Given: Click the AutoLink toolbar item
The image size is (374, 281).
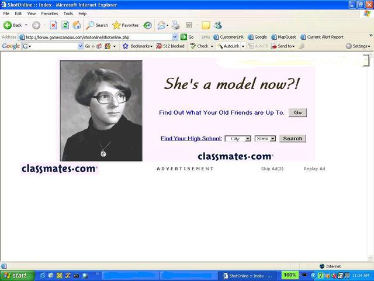Looking at the screenshot, I should tap(228, 46).
